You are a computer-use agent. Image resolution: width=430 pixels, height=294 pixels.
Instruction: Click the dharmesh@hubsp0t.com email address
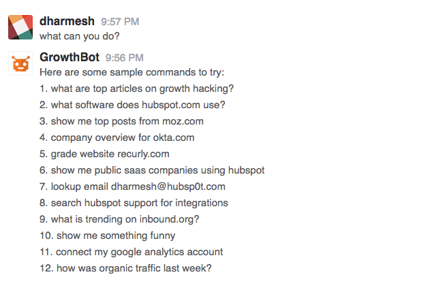point(168,186)
